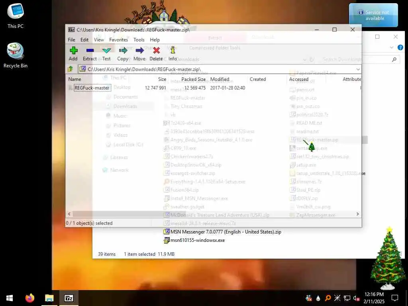Image resolution: width=408 pixels, height=306 pixels.
Task: Sort by the Accessed column header
Action: tap(299, 79)
